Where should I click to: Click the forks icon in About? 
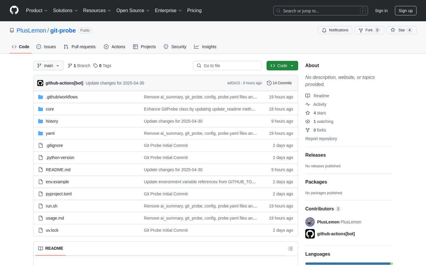pyautogui.click(x=308, y=130)
